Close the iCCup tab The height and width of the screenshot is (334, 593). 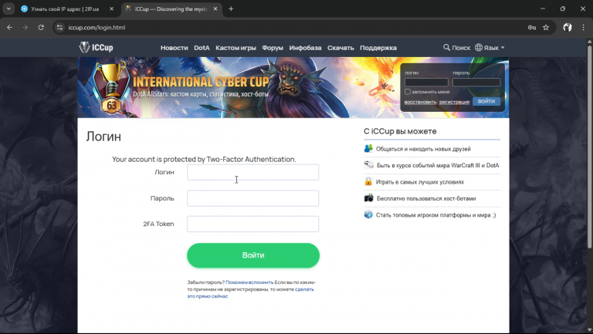click(215, 8)
